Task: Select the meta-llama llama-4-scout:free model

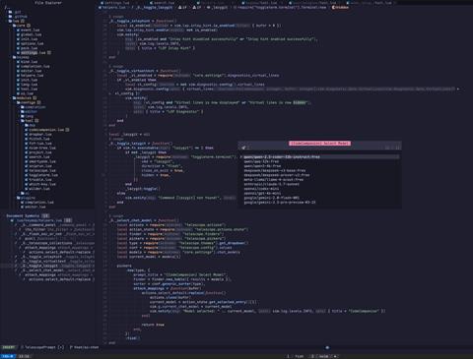Action: pos(274,180)
